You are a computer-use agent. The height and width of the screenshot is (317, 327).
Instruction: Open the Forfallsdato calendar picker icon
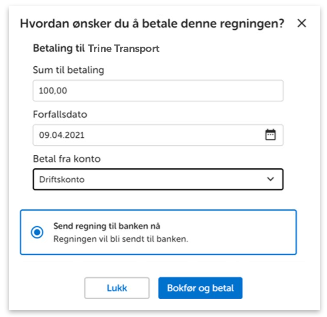270,135
